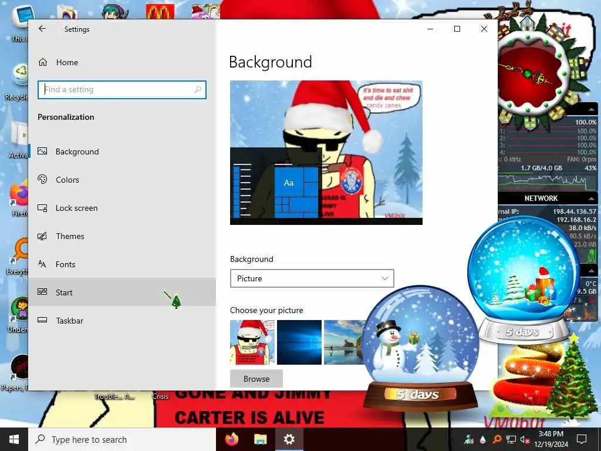Expand the Background type dropdown showing Picture
The width and height of the screenshot is (601, 451).
tap(312, 278)
